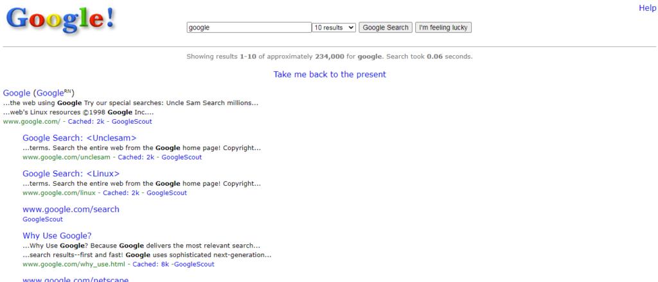Click GoogleScout under www.google.com/search
Screen dimensions: 658x282
(x=43, y=219)
